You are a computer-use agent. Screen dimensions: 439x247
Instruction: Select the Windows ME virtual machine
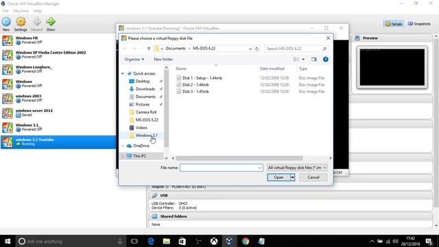[x=58, y=40]
